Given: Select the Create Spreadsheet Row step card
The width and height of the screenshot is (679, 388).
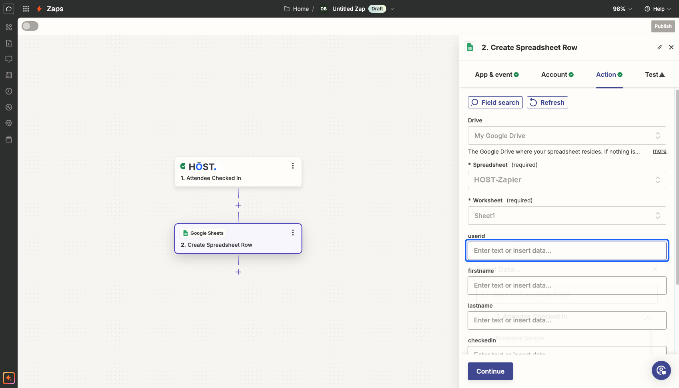Looking at the screenshot, I should (238, 238).
